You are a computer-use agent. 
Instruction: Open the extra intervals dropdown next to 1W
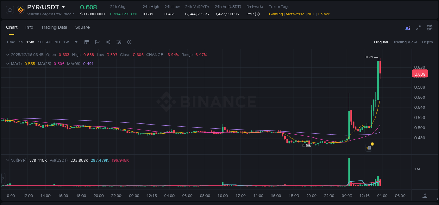[x=76, y=42]
